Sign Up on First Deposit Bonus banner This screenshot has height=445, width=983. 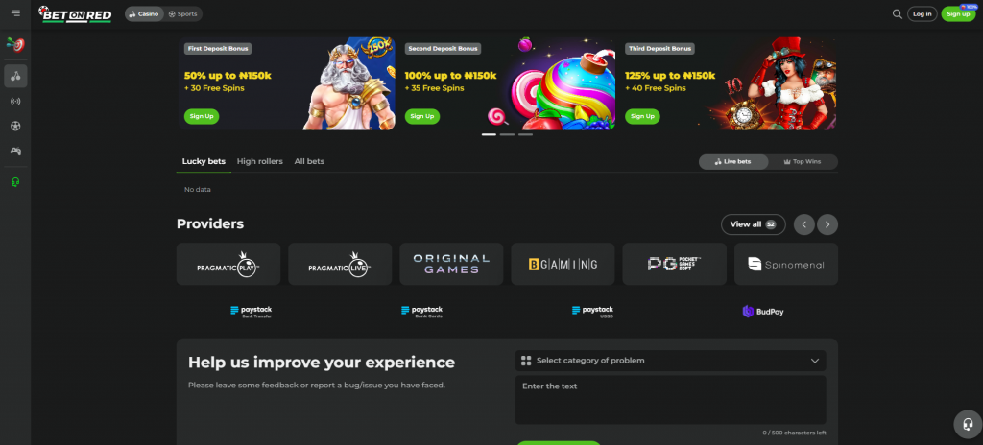pyautogui.click(x=202, y=116)
